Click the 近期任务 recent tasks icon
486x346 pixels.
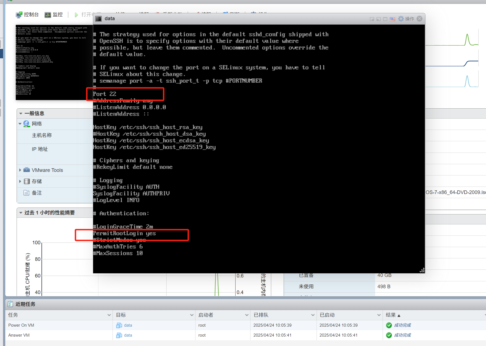[10, 304]
